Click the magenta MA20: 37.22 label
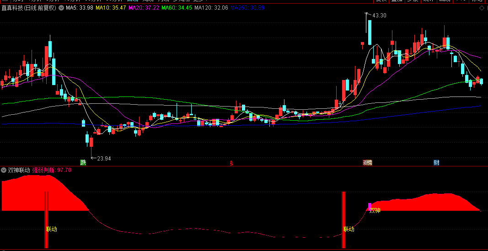This screenshot has height=251, width=488. click(x=144, y=8)
